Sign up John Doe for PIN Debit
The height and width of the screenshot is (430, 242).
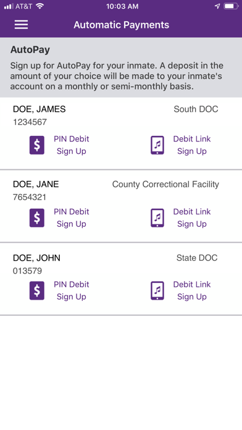pos(71,291)
